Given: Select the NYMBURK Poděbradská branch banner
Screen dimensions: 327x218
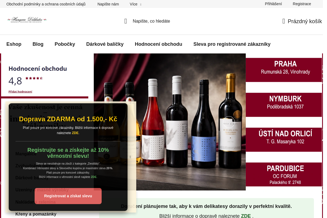Looking at the screenshot, I should coord(284,105).
